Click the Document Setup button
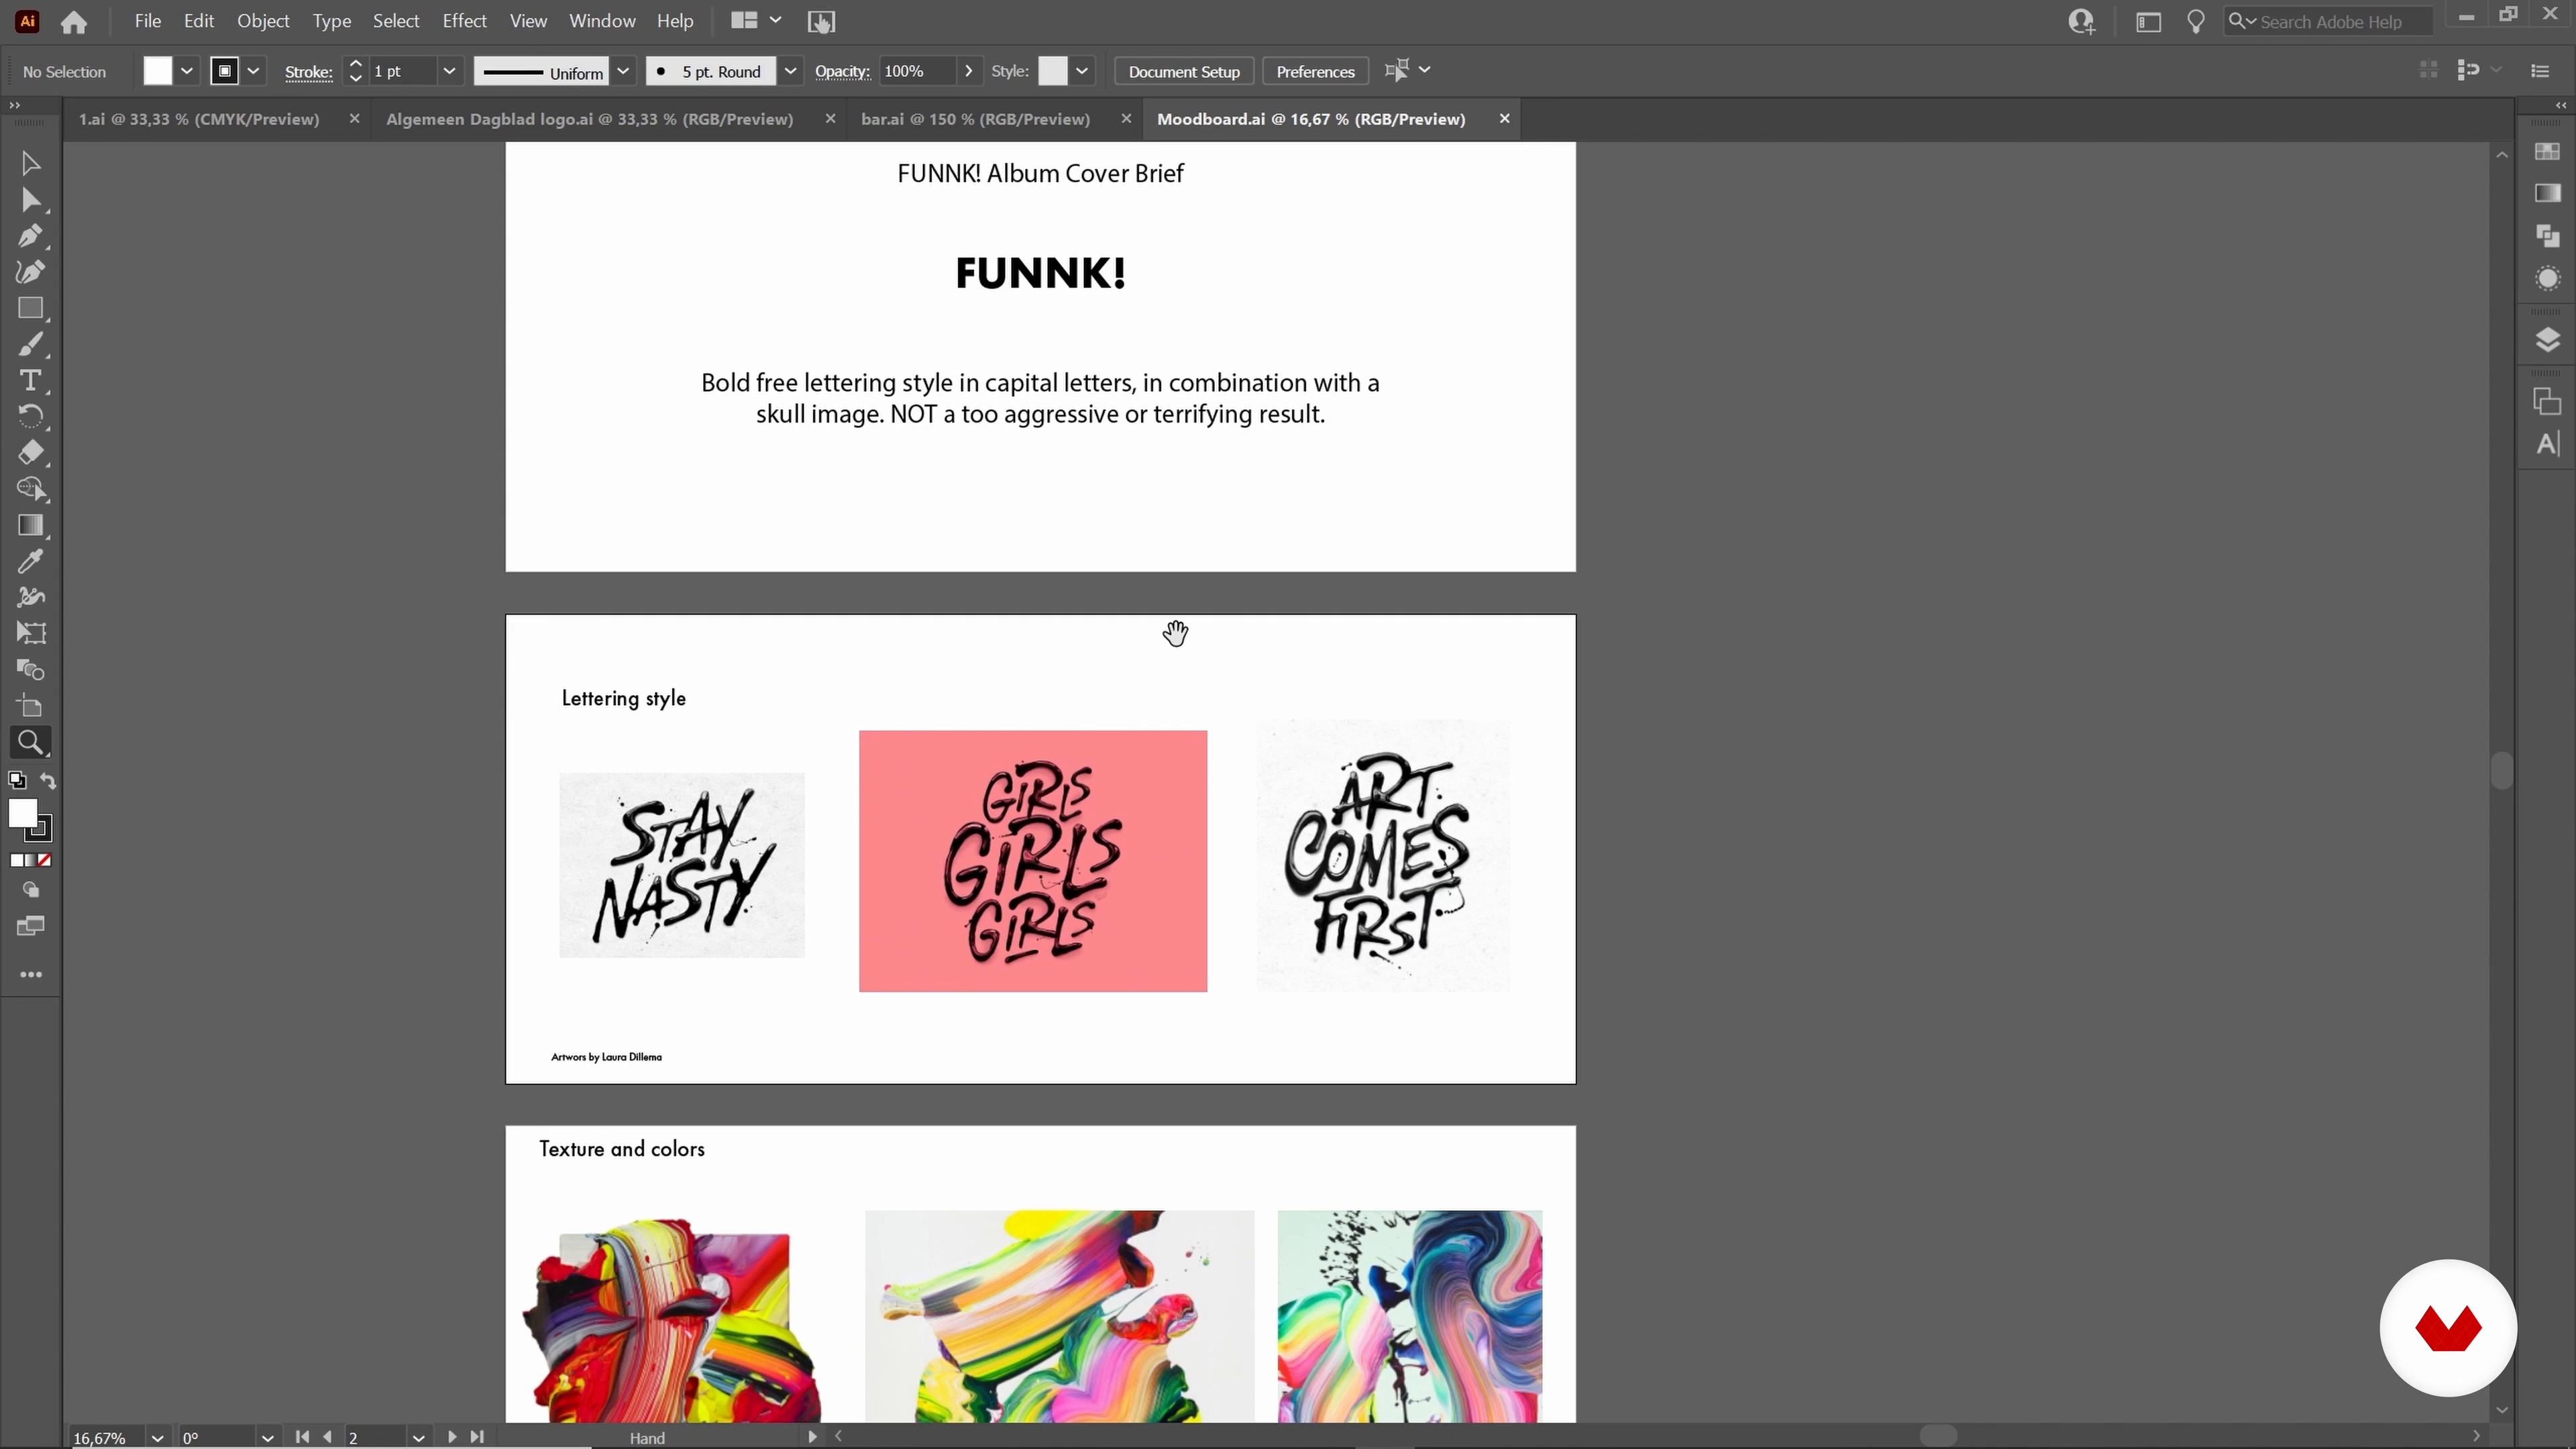 pos(1184,71)
